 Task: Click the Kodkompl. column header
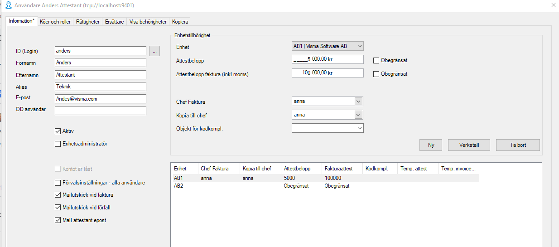tap(380, 169)
